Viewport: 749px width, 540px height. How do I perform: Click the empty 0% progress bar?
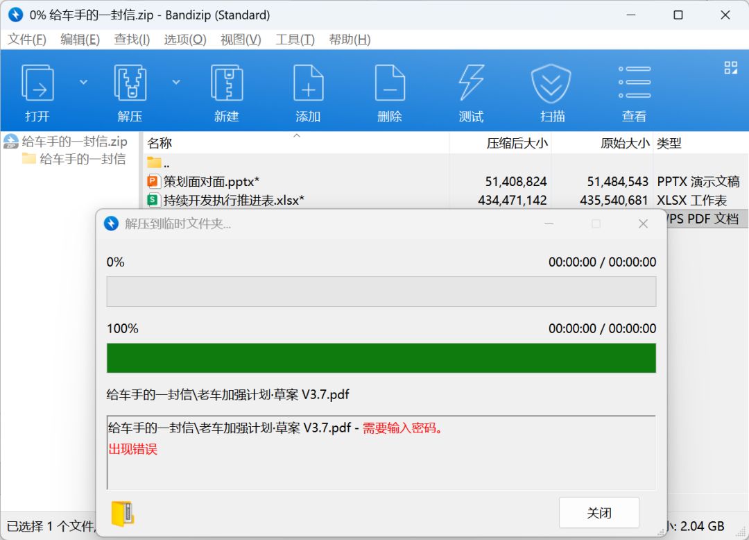(x=381, y=292)
